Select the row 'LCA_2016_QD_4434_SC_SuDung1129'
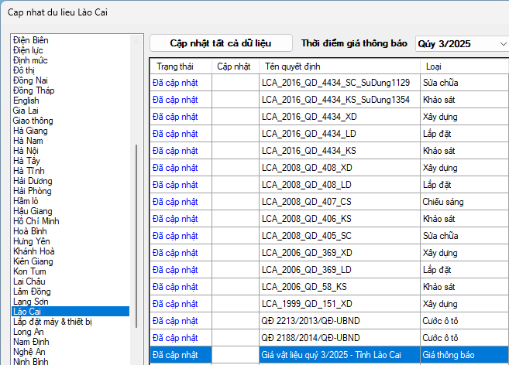The height and width of the screenshot is (365, 509). pyautogui.click(x=335, y=83)
